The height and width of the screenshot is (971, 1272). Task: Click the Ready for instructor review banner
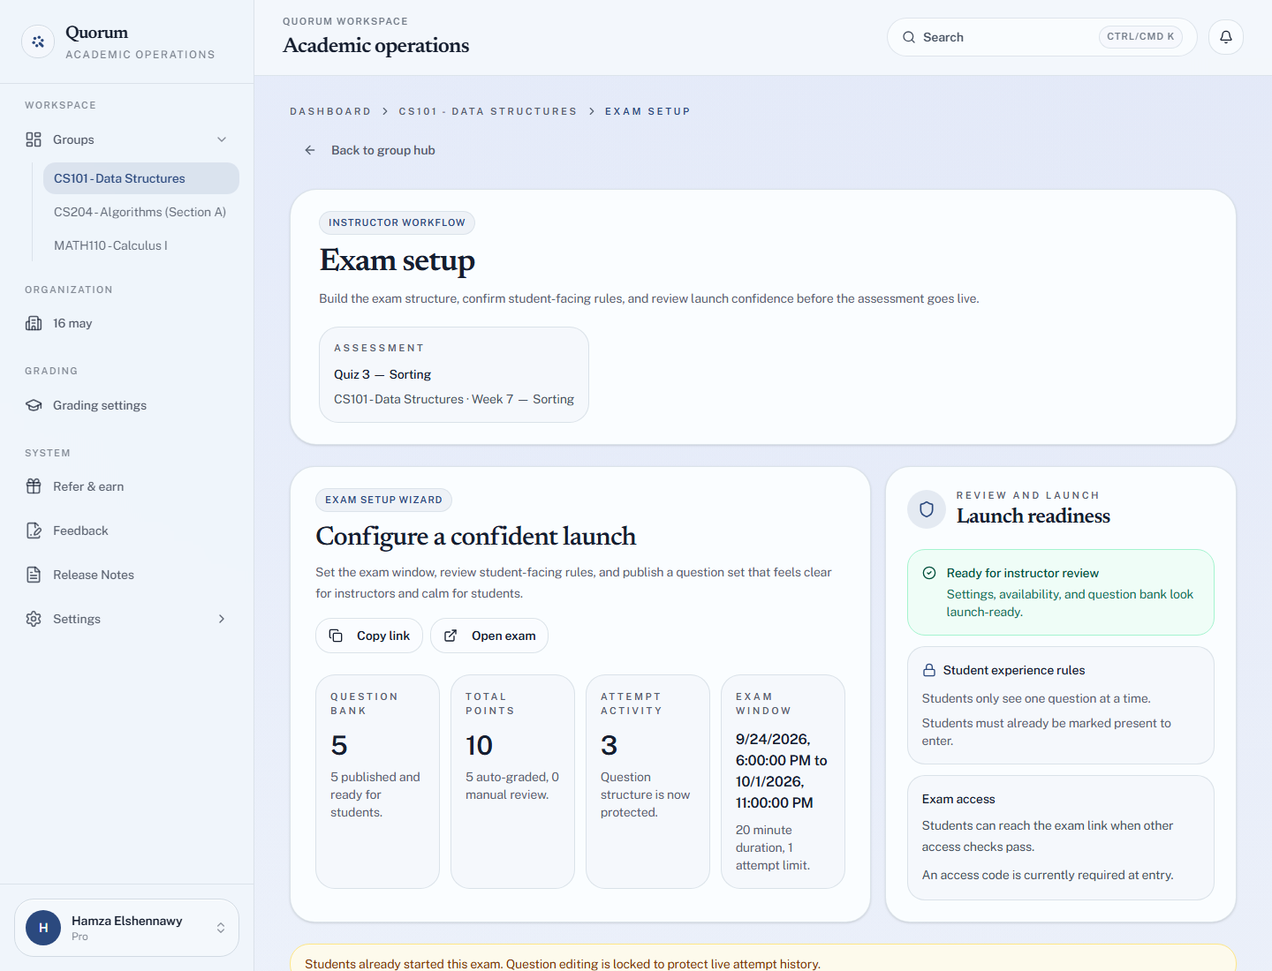[1061, 592]
